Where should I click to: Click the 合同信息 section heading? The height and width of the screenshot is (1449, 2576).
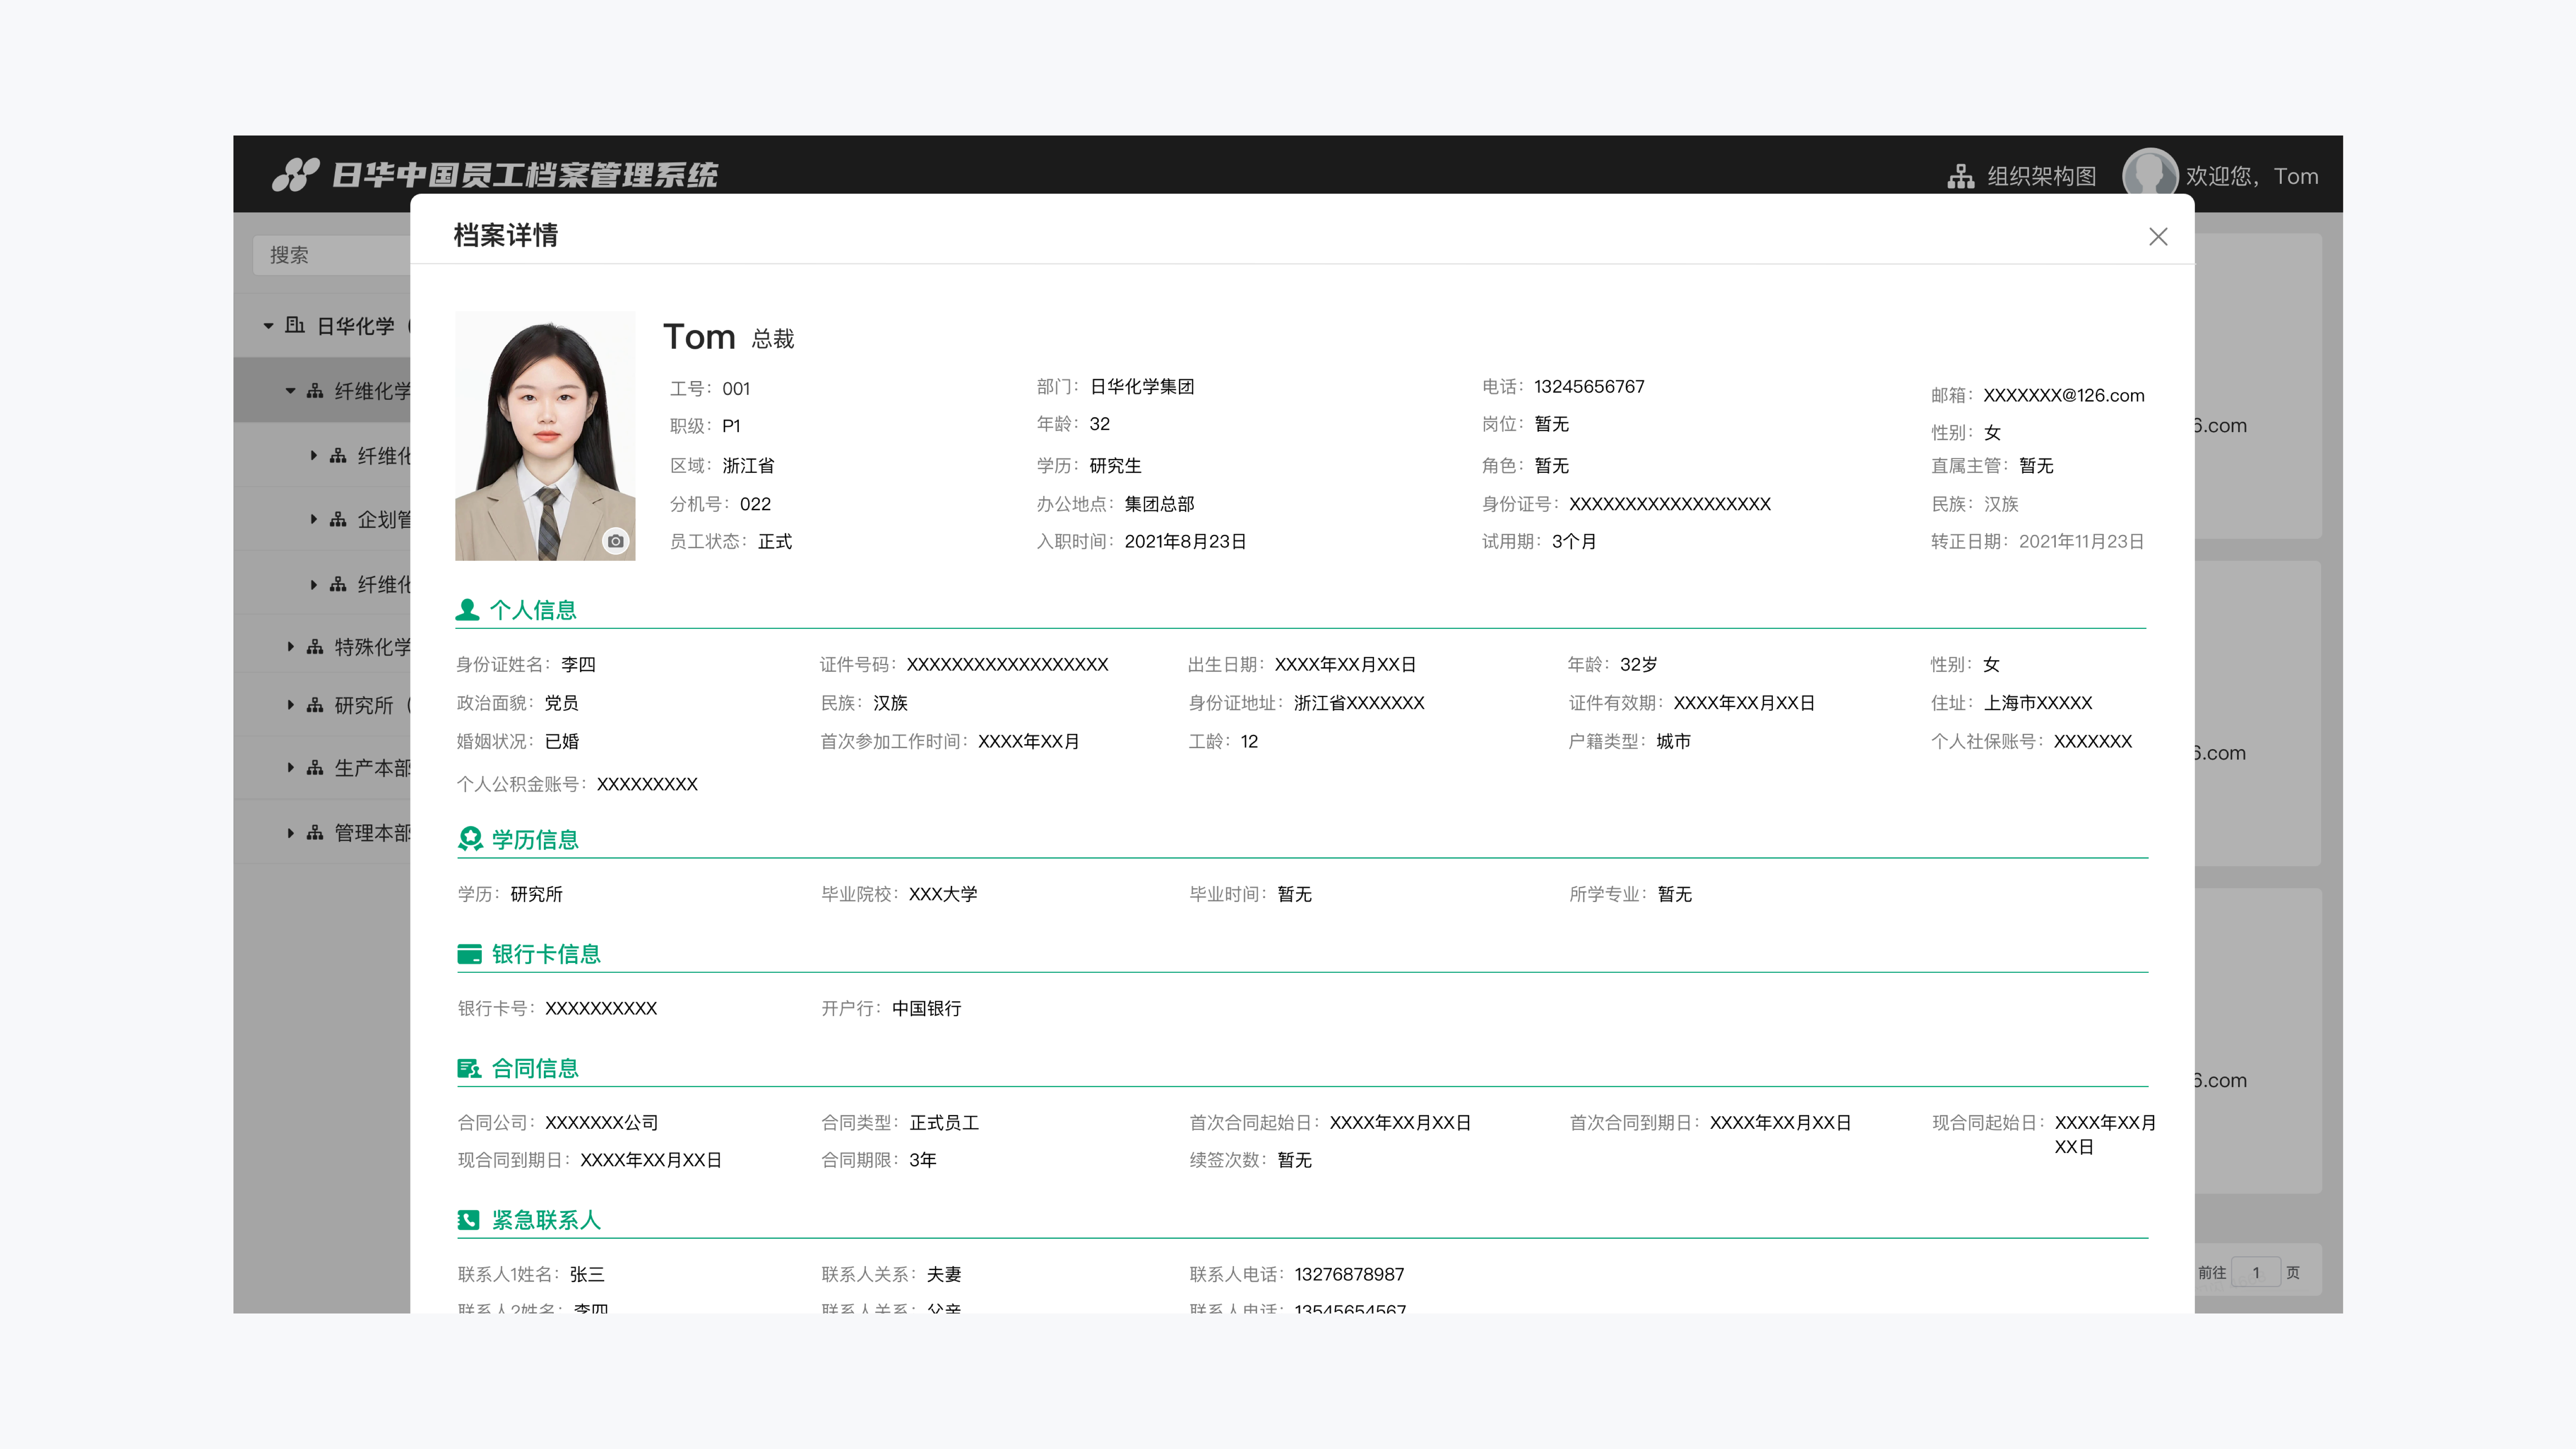(x=535, y=1069)
